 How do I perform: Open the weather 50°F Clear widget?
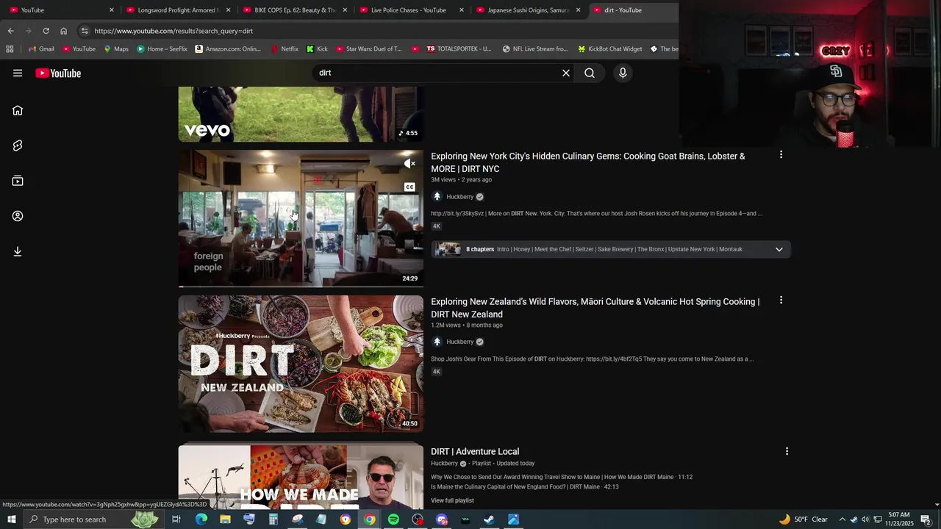click(x=804, y=519)
